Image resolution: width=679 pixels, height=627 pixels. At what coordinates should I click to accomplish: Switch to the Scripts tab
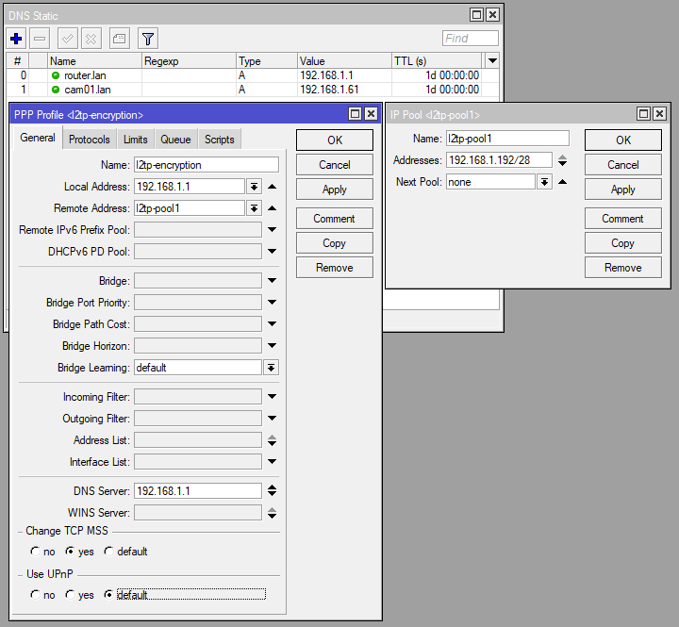(219, 140)
